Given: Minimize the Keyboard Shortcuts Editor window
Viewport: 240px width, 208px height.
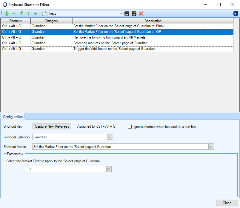Looking at the screenshot, I should pos(206,4).
